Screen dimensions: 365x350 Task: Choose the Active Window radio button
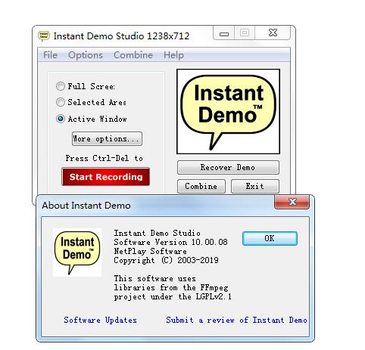click(61, 119)
